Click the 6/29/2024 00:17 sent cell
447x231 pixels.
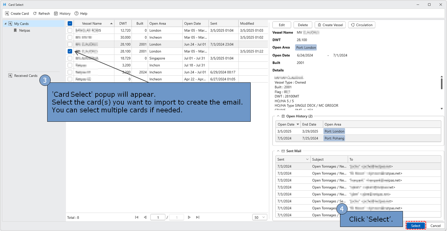click(x=224, y=72)
